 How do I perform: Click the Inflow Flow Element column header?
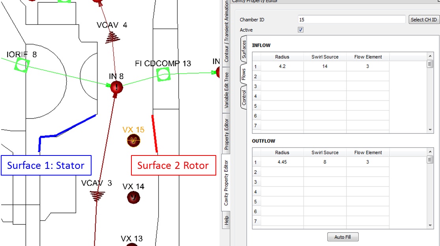[x=368, y=57]
